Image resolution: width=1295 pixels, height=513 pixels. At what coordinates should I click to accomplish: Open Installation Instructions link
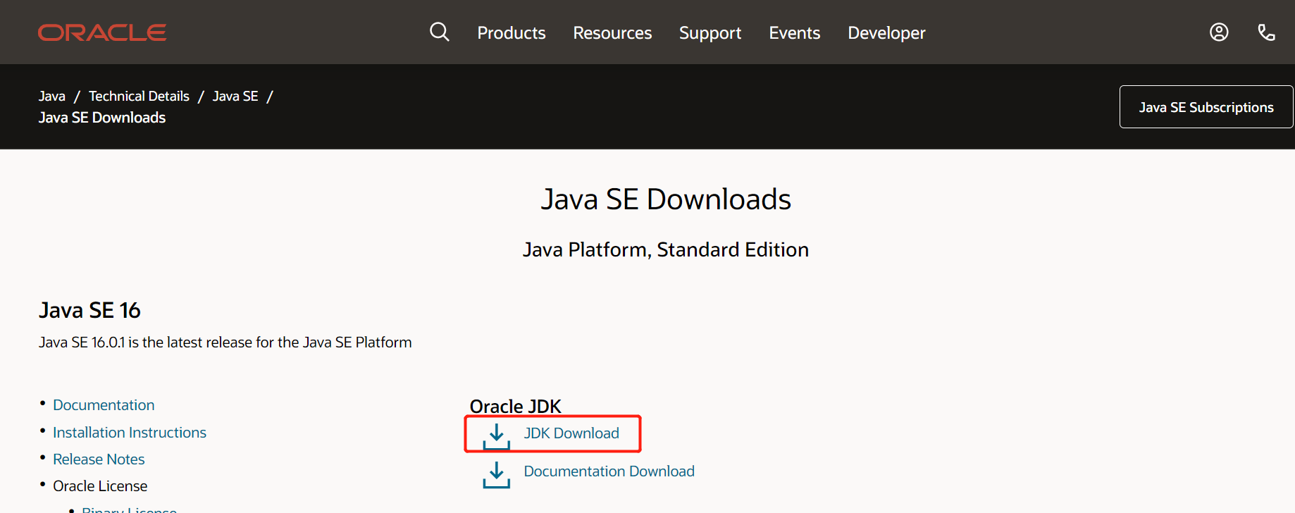click(x=130, y=433)
